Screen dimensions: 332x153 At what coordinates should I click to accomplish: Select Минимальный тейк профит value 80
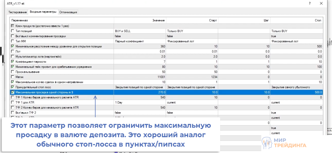[x=140, y=67]
